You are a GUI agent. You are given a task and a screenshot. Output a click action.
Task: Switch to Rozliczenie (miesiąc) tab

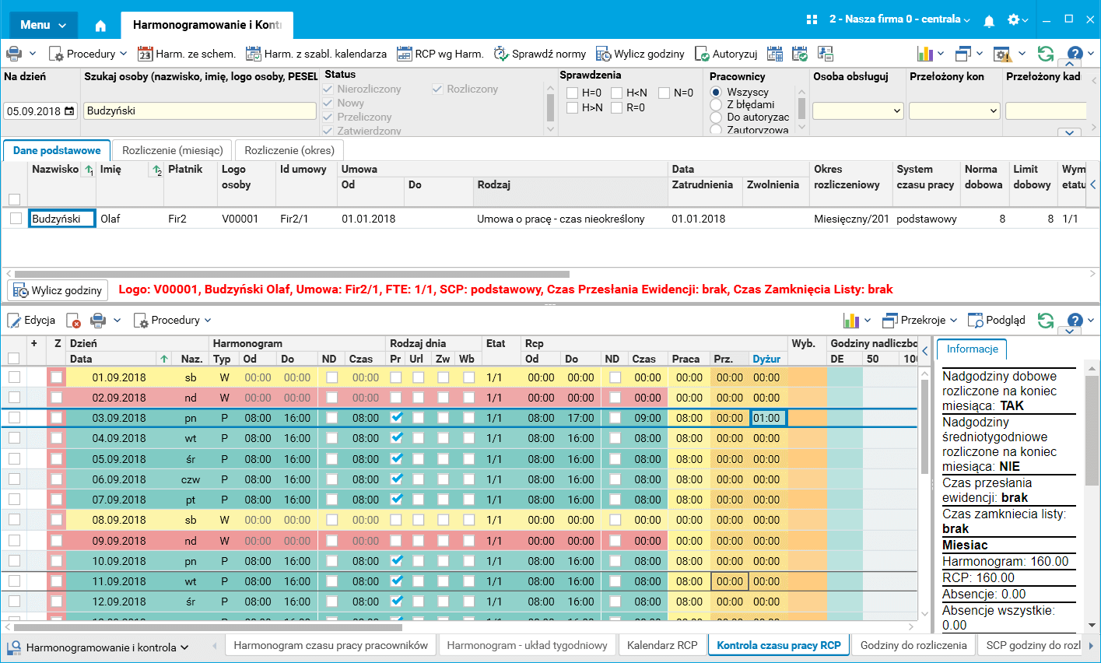pyautogui.click(x=173, y=150)
